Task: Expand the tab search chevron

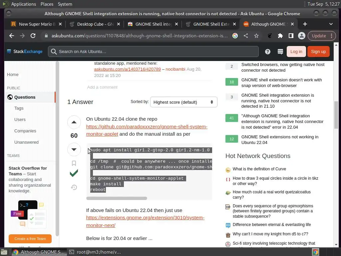Action: [331, 24]
